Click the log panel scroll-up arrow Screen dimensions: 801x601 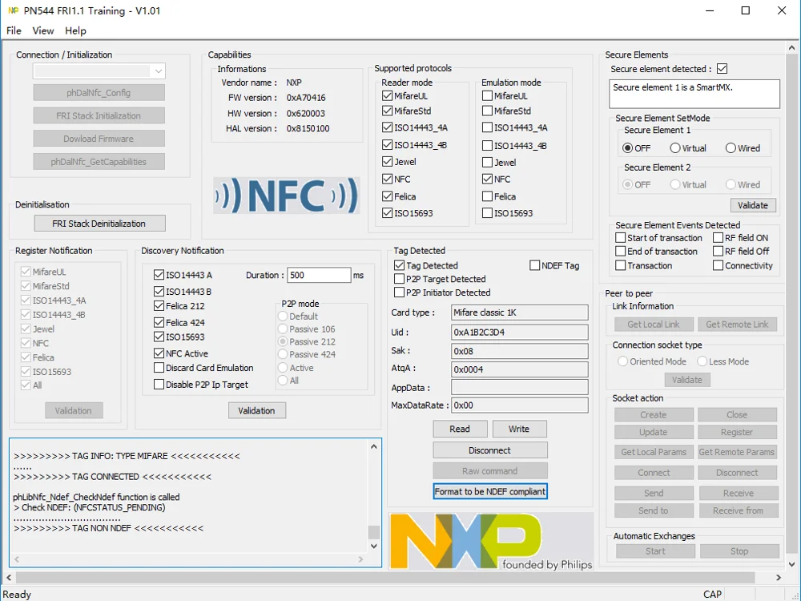point(373,446)
